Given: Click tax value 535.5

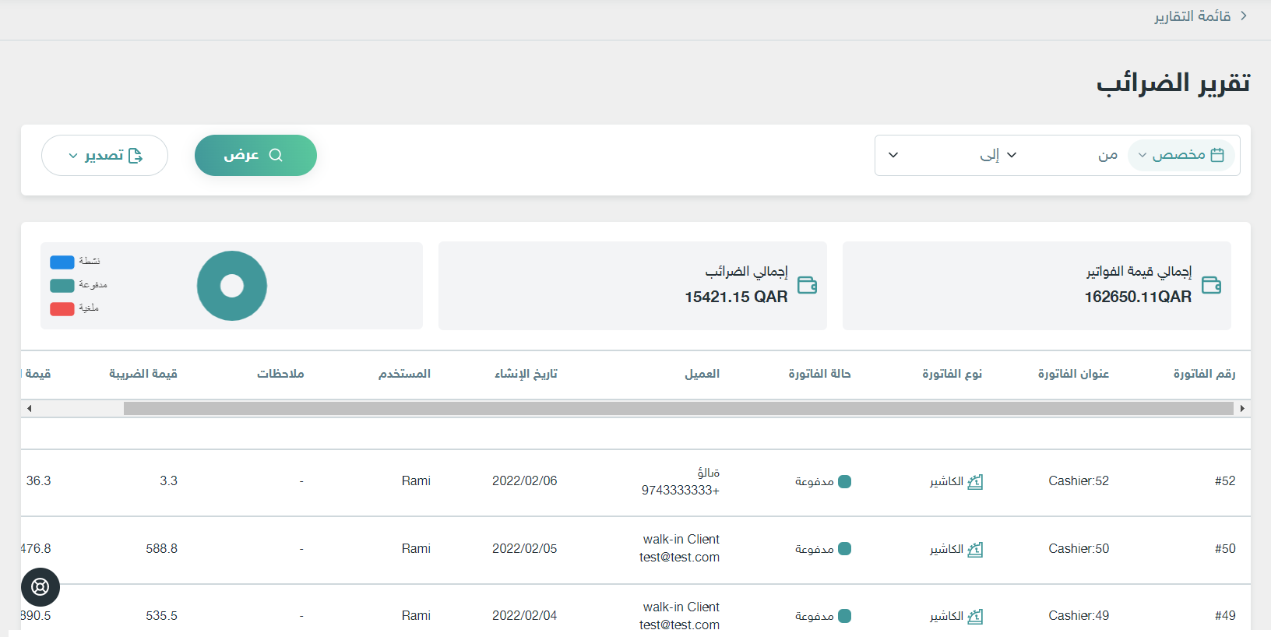Looking at the screenshot, I should [162, 616].
